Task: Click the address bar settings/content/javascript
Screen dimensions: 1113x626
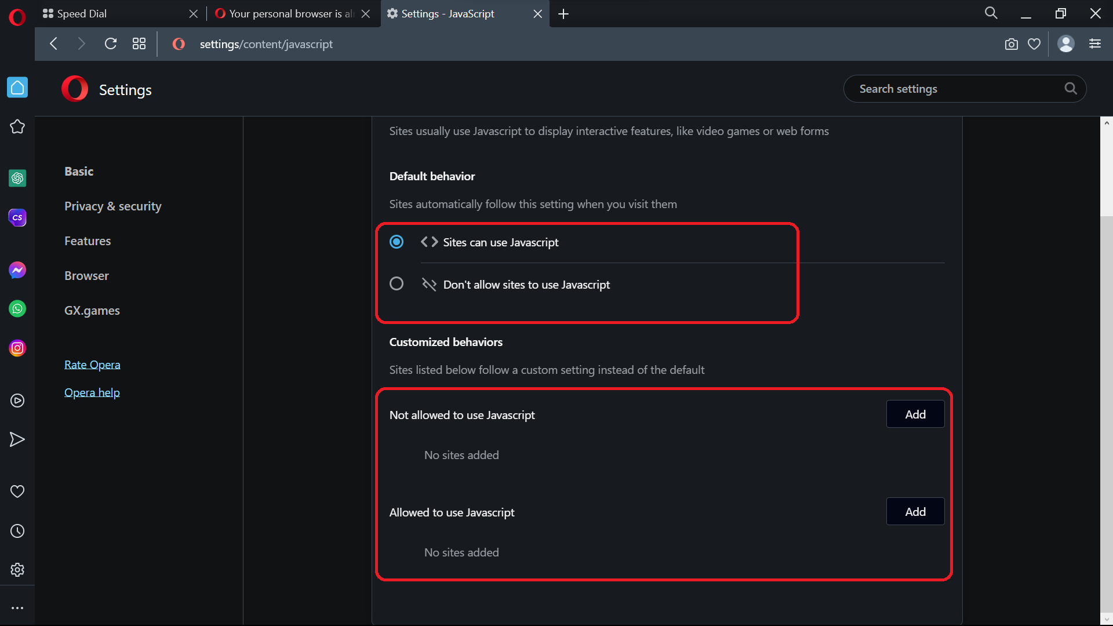Action: [x=266, y=44]
